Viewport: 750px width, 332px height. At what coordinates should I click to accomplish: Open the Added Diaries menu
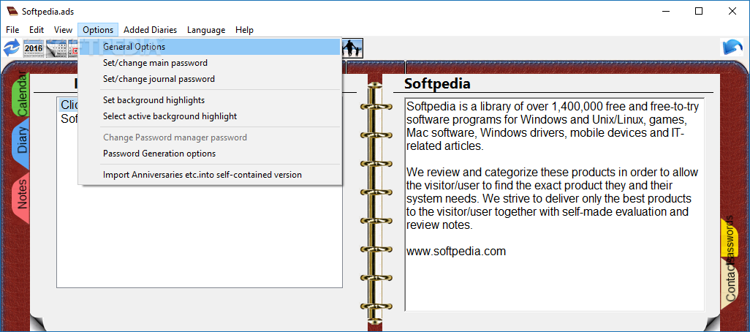[150, 30]
